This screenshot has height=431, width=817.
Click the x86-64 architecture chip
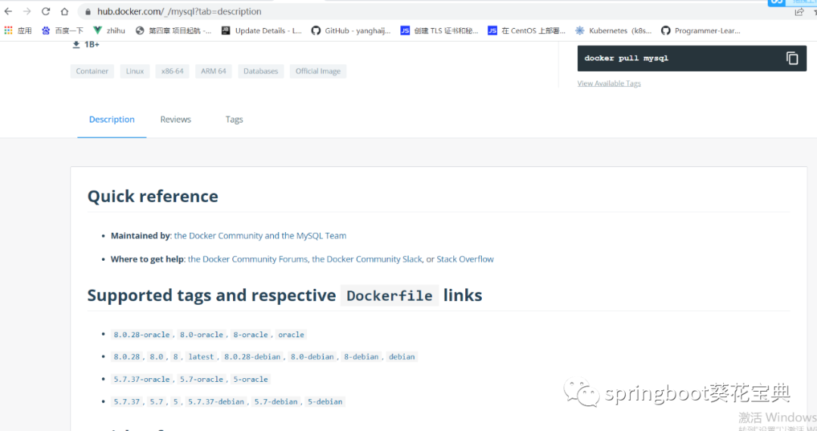(x=172, y=71)
